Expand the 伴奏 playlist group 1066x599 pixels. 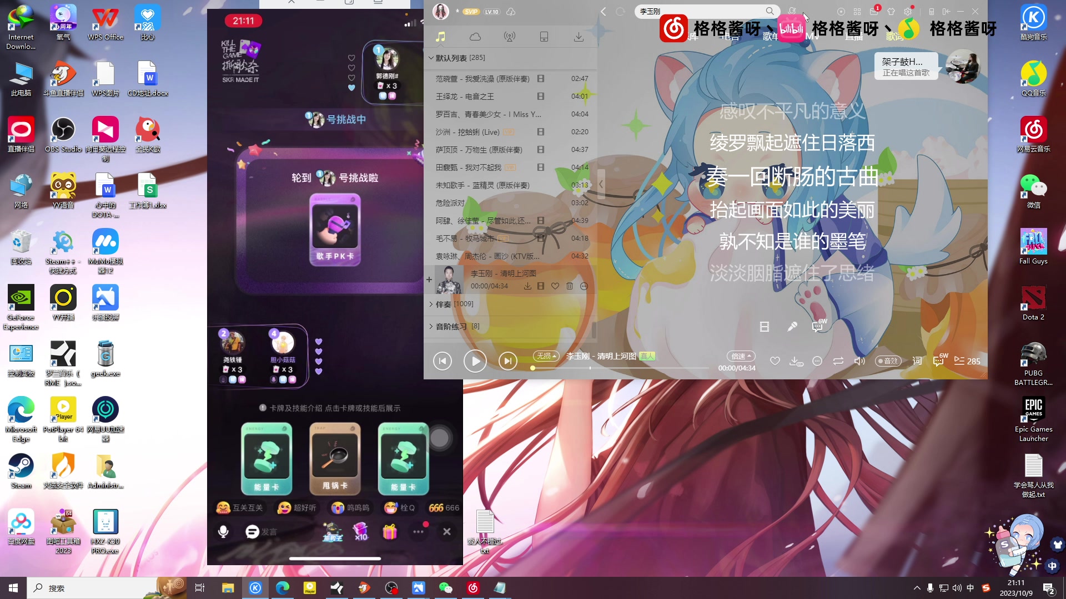pos(431,304)
